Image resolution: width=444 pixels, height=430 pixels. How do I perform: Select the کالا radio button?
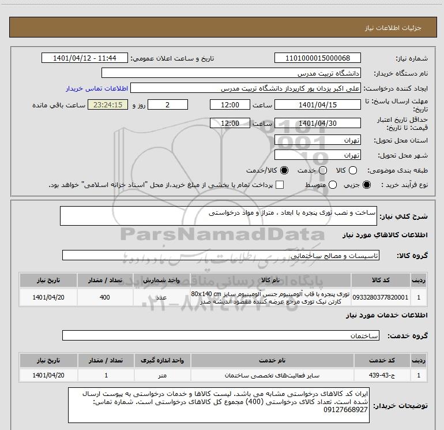[353, 170]
